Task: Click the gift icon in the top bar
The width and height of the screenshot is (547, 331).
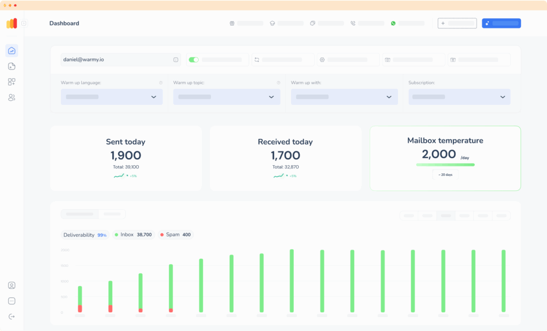Action: (x=232, y=24)
